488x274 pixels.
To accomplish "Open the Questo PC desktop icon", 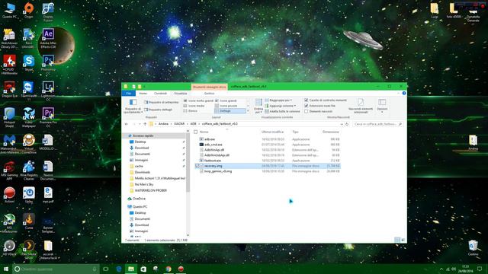I will tap(9, 10).
